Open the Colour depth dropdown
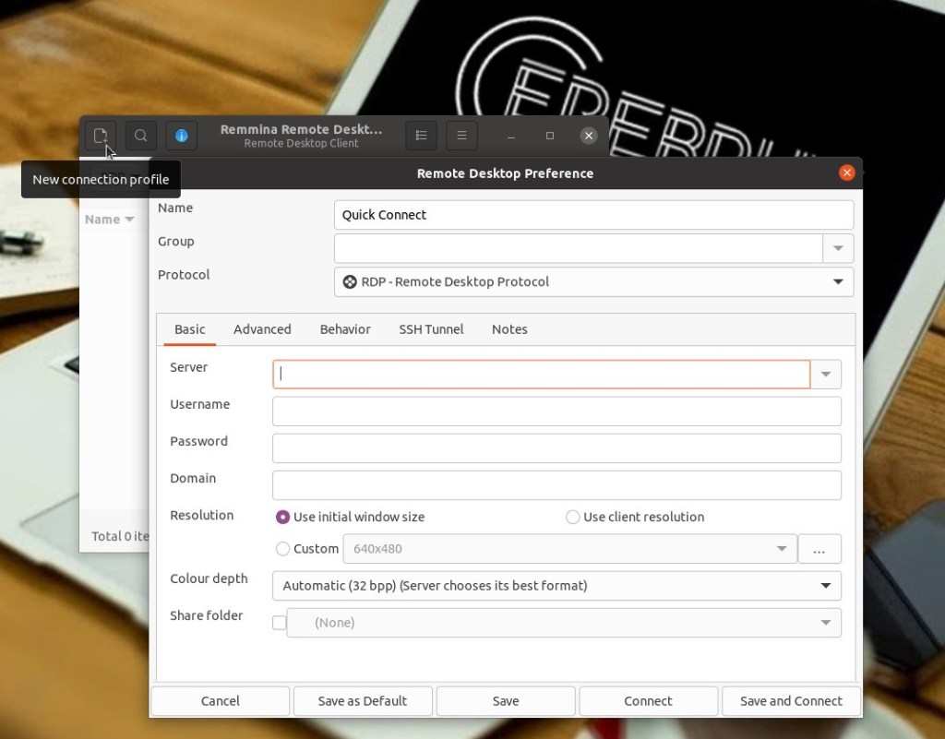The width and height of the screenshot is (945, 739). (x=825, y=586)
